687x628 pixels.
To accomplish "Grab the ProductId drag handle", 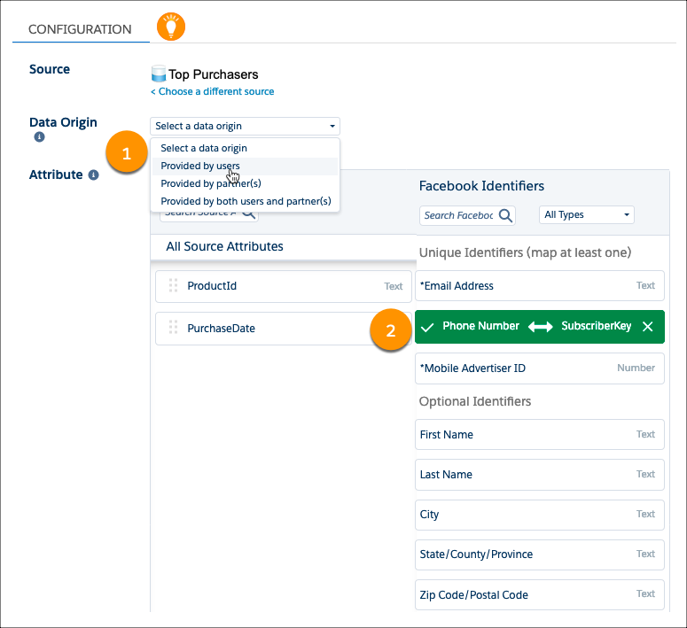I will click(x=173, y=285).
